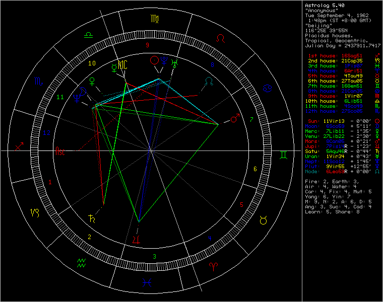The image size is (383, 302).
Task: Select the 'Node: 6Leo59R' sidebar row
Action: click(343, 172)
